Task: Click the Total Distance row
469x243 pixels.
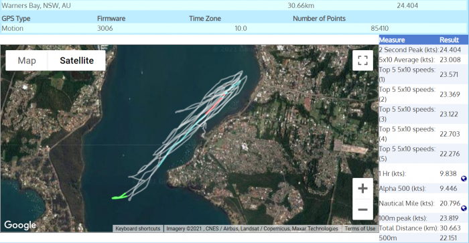Action: pos(423,228)
